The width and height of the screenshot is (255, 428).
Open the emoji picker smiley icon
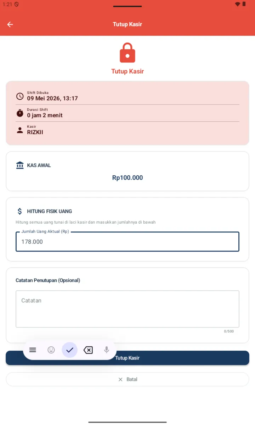pyautogui.click(x=51, y=350)
